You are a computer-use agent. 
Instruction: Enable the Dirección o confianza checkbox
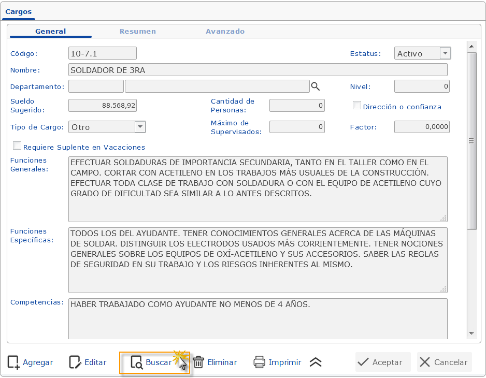click(x=357, y=105)
